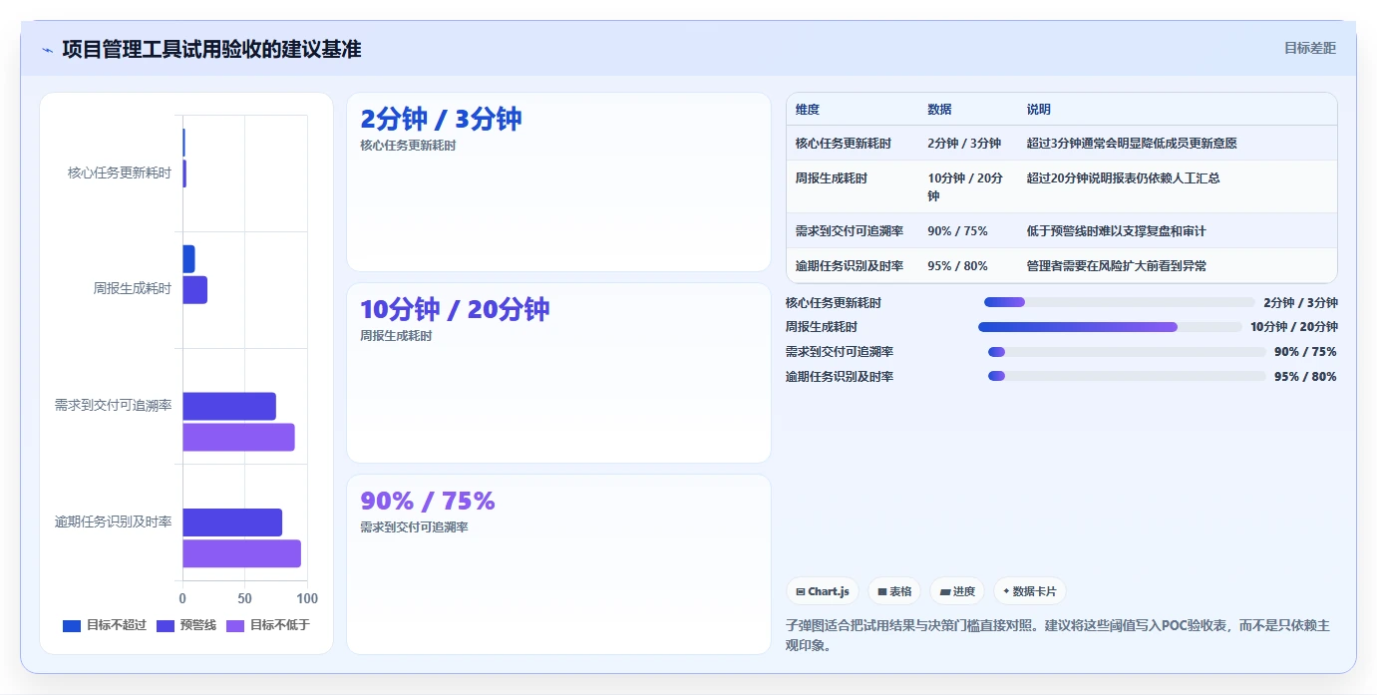The image size is (1377, 695).
Task: Click the 维度 table column header
Action: pos(808,110)
